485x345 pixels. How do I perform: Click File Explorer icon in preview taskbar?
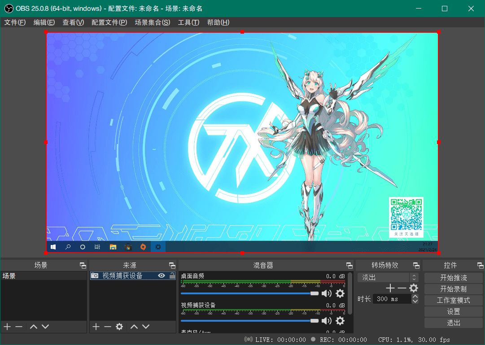[113, 247]
